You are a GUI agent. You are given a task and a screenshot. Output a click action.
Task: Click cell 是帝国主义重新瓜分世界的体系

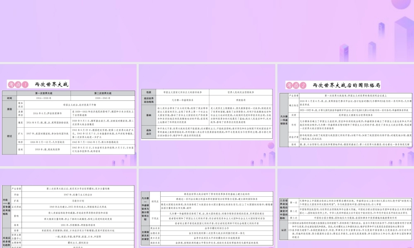[356, 115]
